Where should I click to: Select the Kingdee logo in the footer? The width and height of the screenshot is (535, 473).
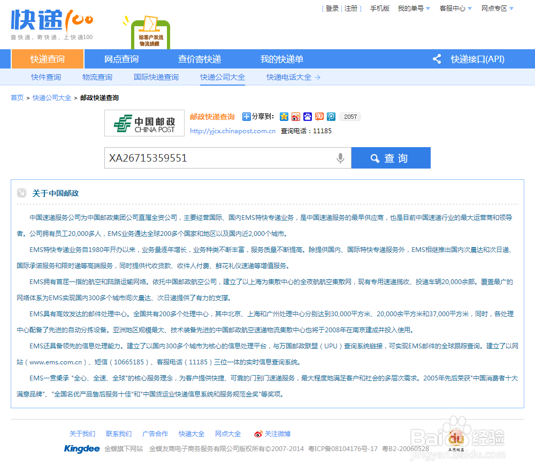(x=81, y=448)
